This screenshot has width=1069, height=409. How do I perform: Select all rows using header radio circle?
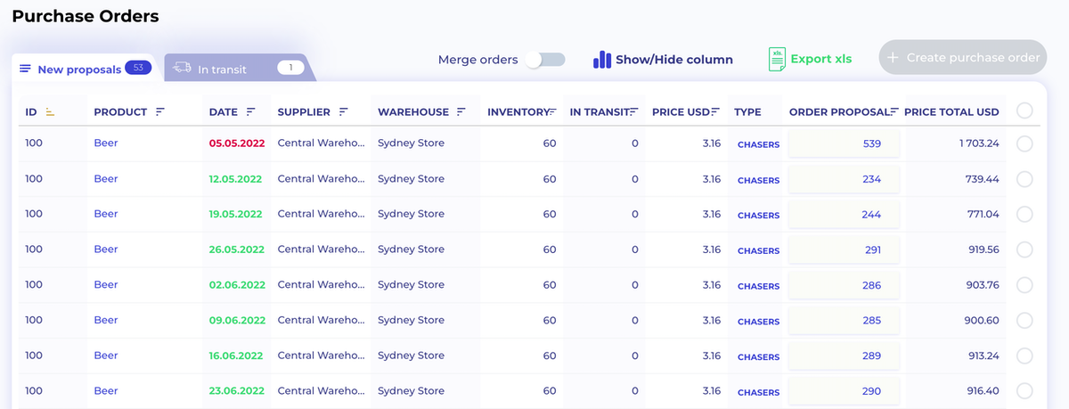coord(1024,110)
